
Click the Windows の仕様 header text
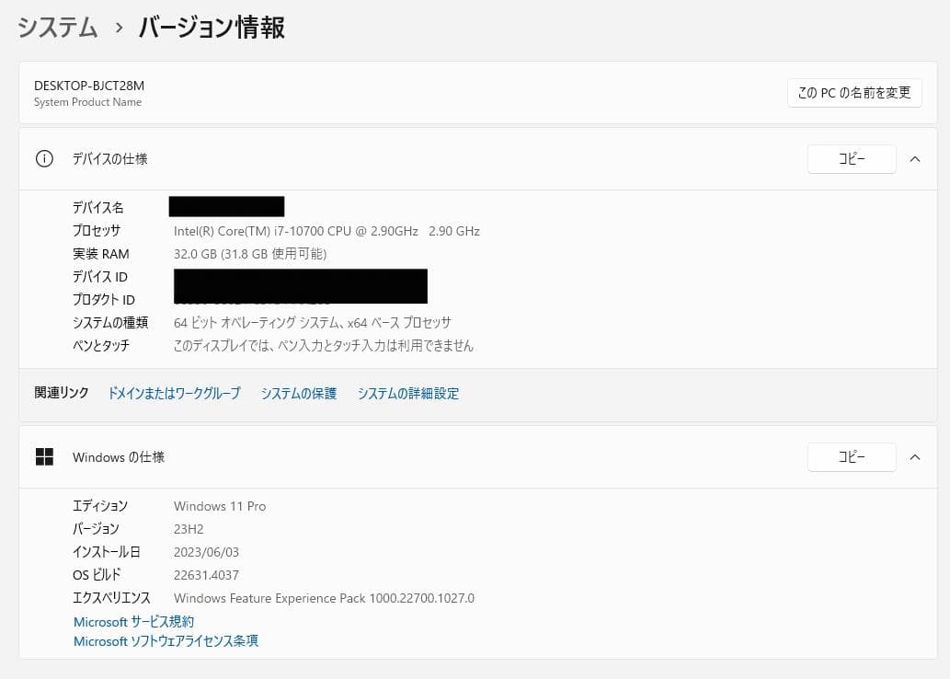pyautogui.click(x=119, y=457)
